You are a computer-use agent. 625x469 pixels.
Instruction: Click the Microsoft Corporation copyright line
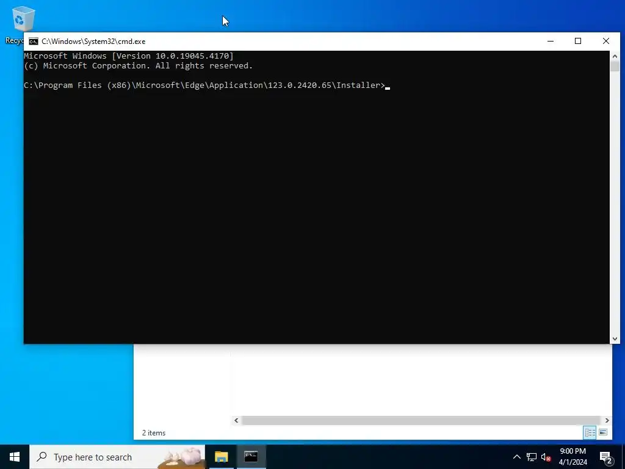[x=139, y=66]
